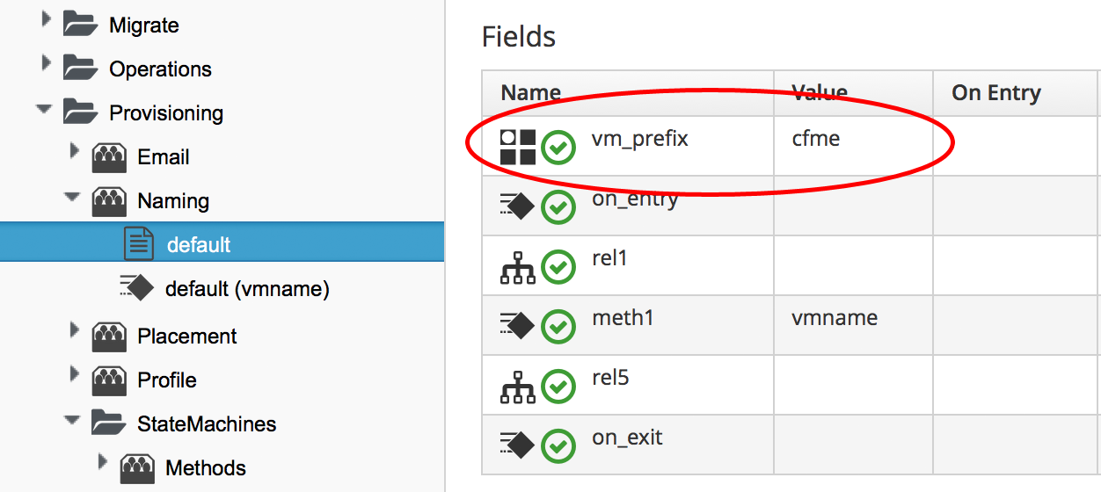1101x492 pixels.
Task: Select the Profile tree item
Action: tap(166, 380)
